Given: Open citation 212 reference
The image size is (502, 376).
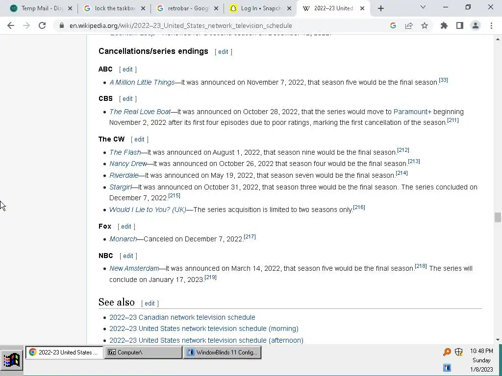Looking at the screenshot, I should 403,150.
